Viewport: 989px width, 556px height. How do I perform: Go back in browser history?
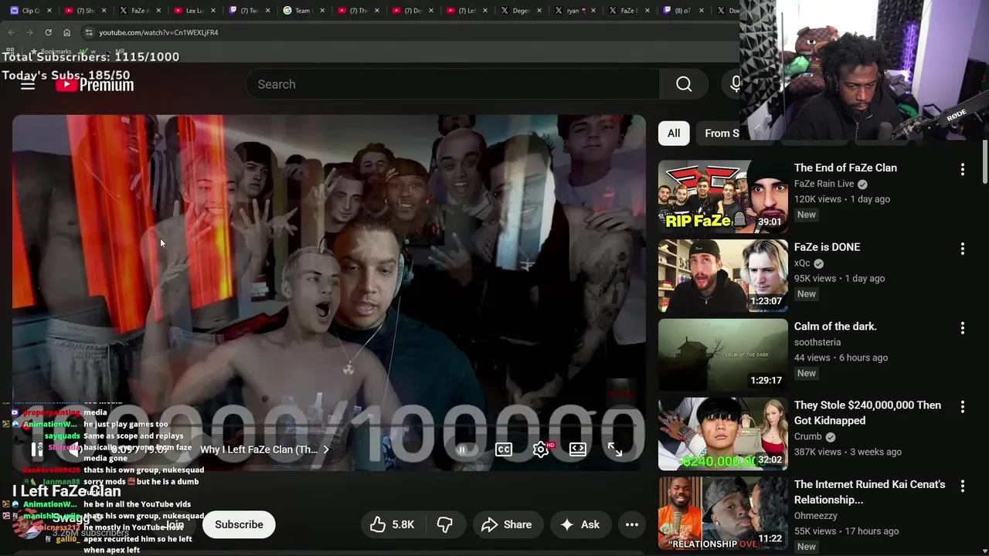click(11, 32)
